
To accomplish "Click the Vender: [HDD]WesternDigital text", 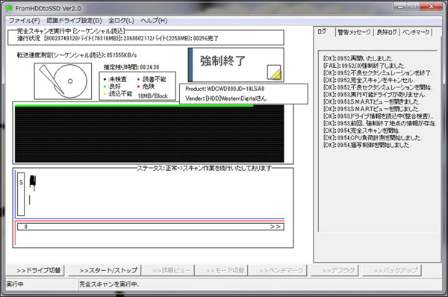I will pyautogui.click(x=225, y=99).
